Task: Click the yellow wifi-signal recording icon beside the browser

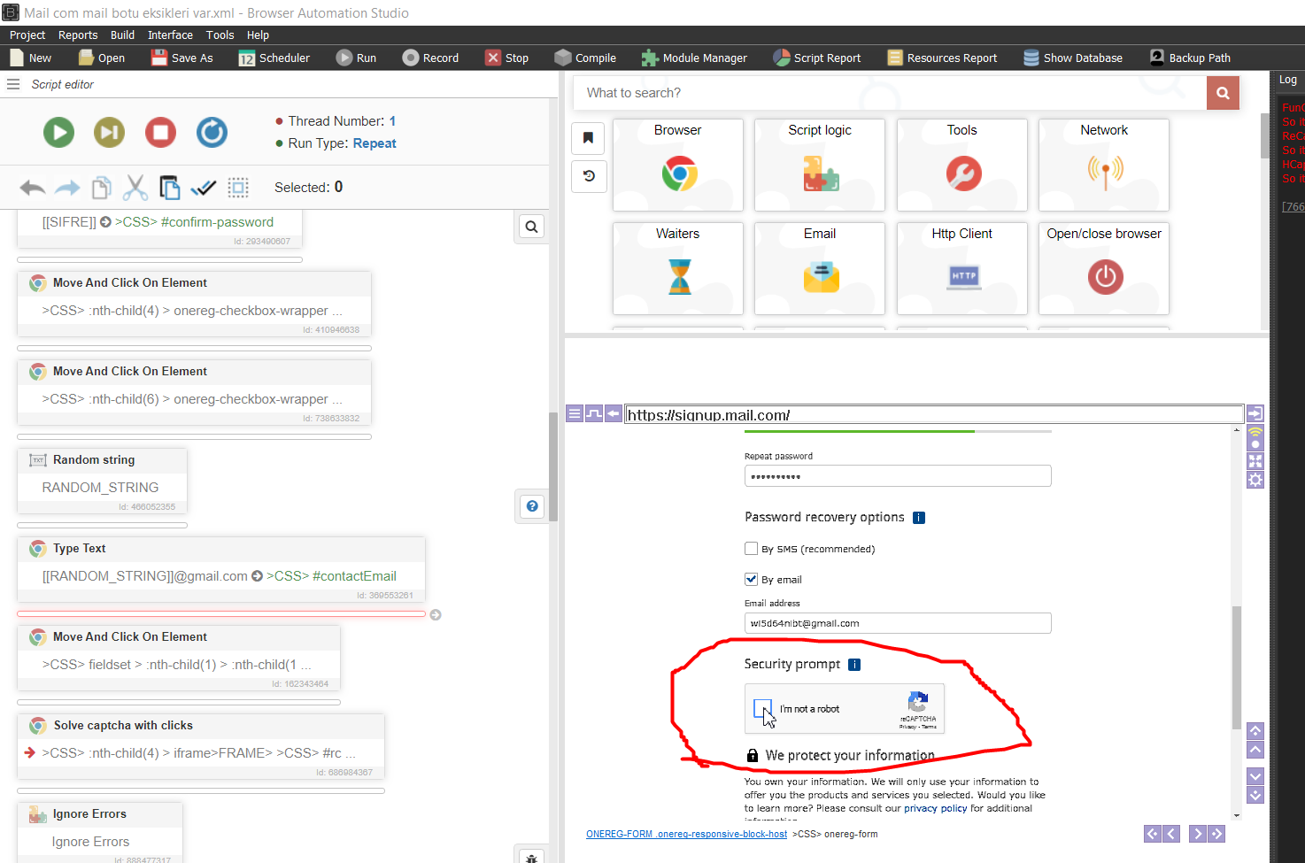Action: click(x=1255, y=437)
